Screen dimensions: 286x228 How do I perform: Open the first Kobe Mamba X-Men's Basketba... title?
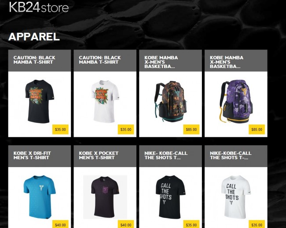point(161,62)
